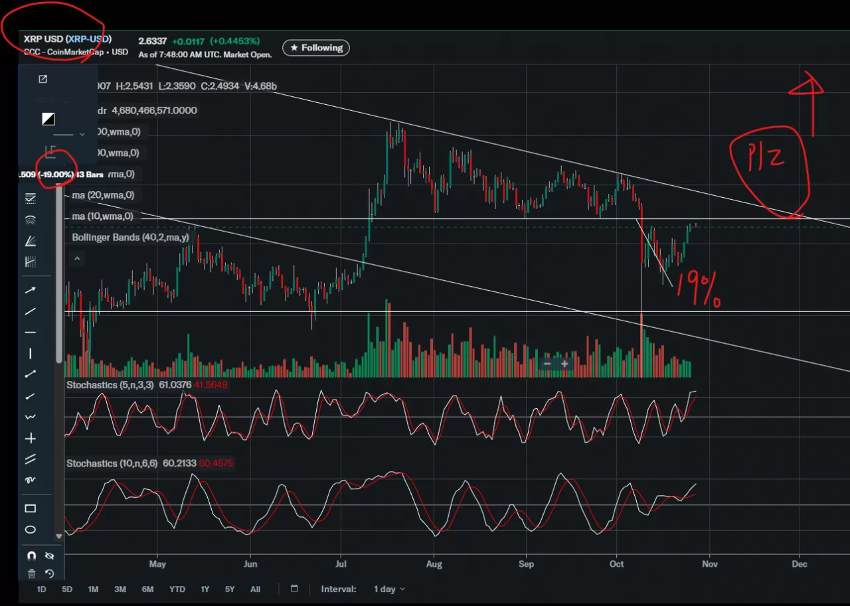The width and height of the screenshot is (850, 606).
Task: Open the black and white color swatch
Action: click(48, 119)
